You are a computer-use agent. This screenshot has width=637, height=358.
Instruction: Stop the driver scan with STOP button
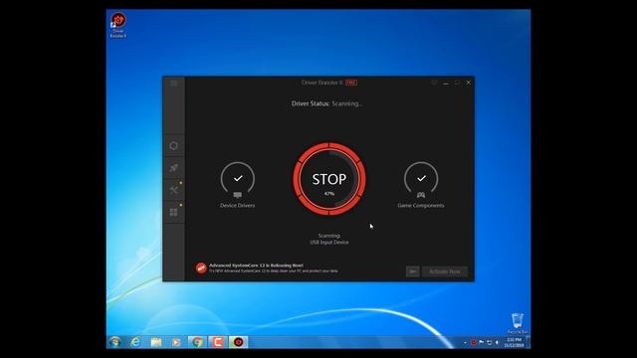(x=329, y=179)
